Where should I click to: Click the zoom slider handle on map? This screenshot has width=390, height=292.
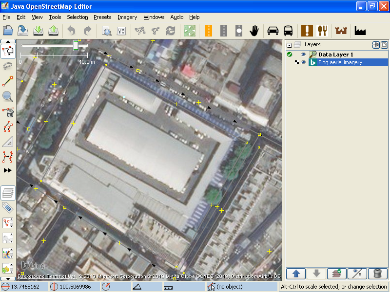coord(76,45)
